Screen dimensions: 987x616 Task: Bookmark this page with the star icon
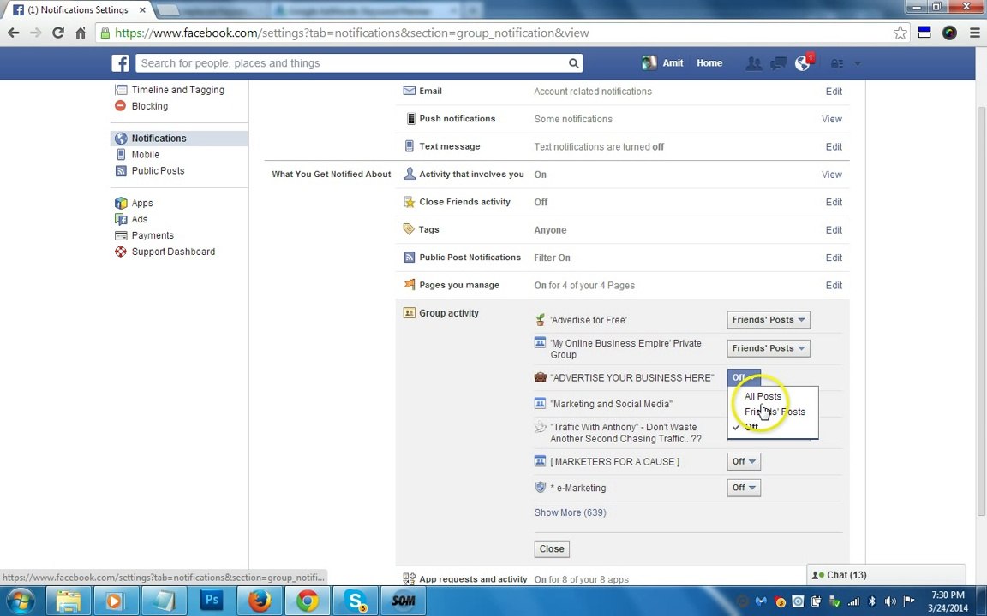point(900,33)
